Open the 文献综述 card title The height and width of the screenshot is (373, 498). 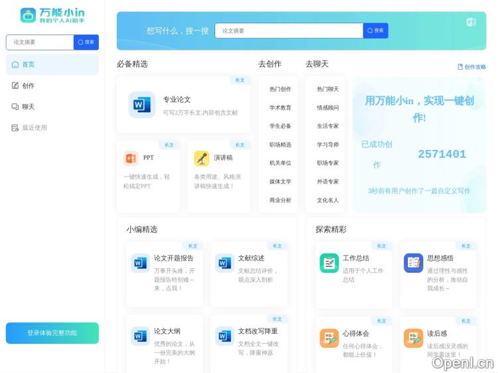click(x=251, y=258)
